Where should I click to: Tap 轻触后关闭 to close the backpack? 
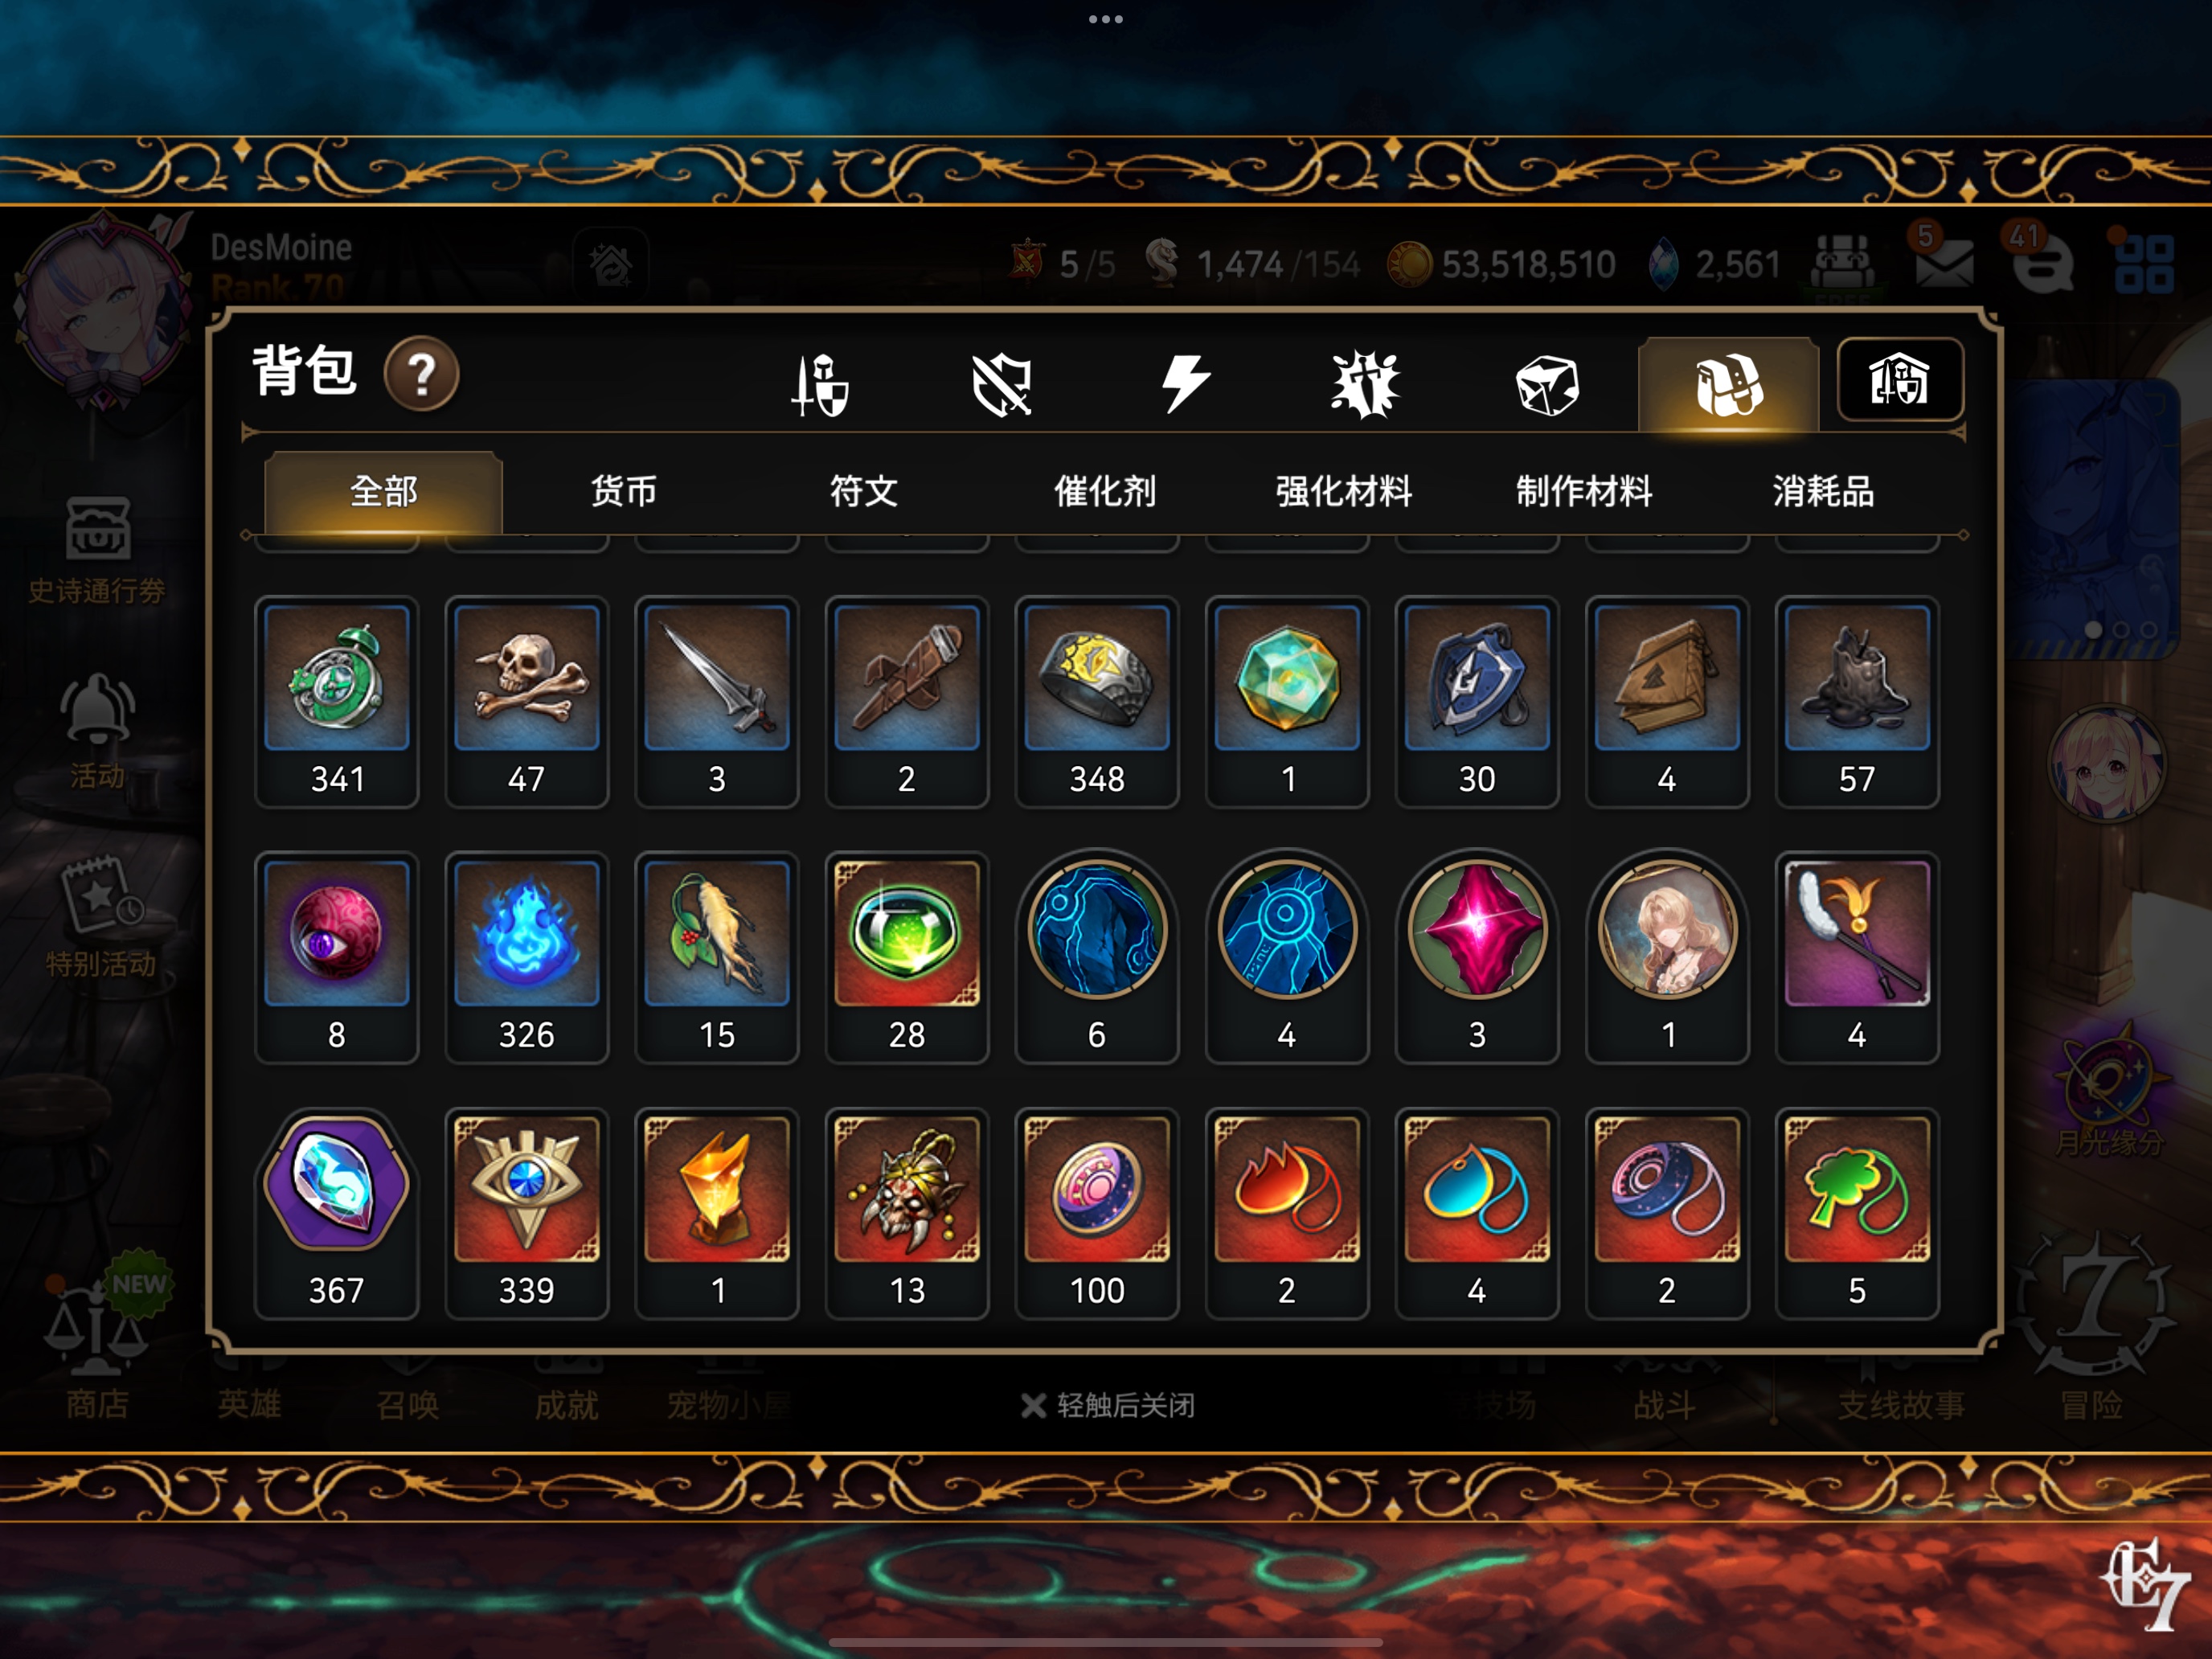1108,1406
